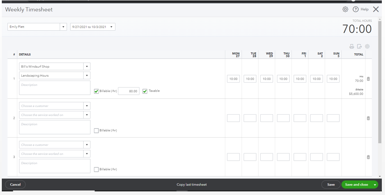Delete row 2 with trash icon

[x=368, y=118]
